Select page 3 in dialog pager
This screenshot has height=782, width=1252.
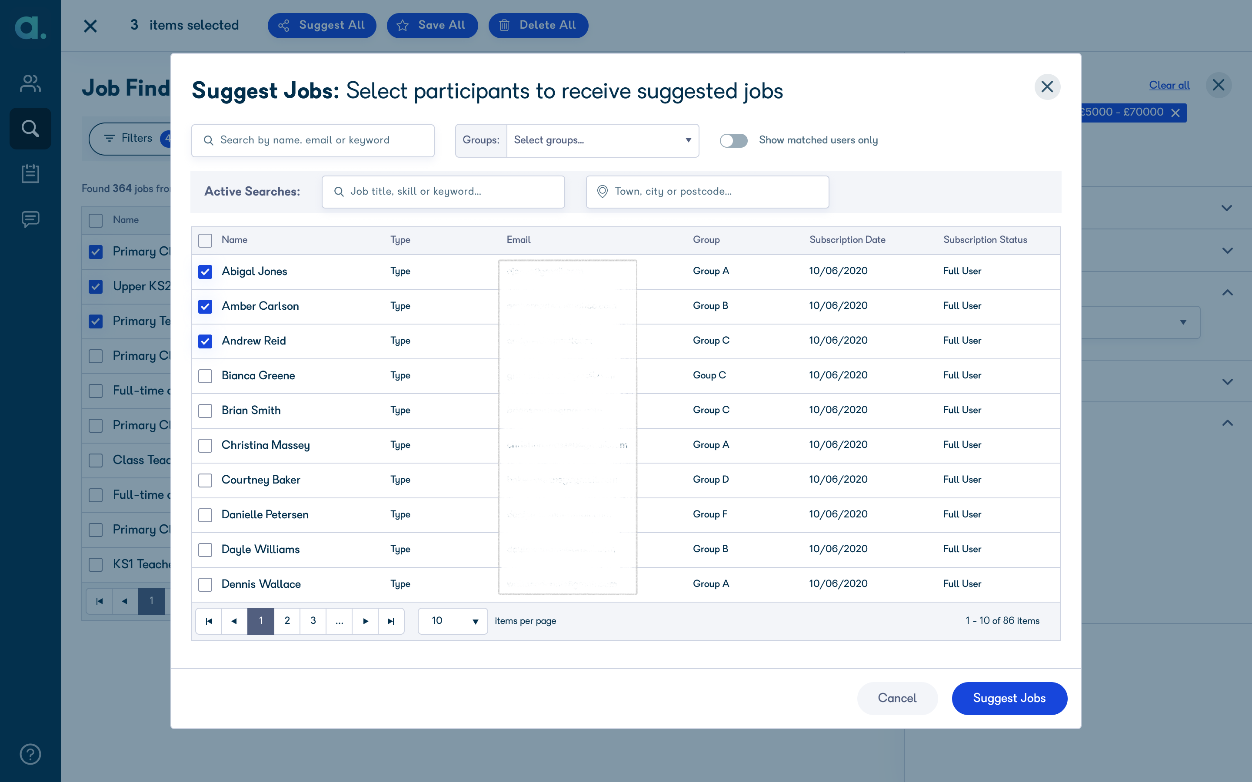(x=313, y=621)
